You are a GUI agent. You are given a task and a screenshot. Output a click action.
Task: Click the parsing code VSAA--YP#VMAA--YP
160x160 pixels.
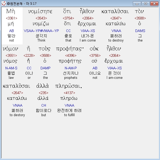(x=41, y=31)
